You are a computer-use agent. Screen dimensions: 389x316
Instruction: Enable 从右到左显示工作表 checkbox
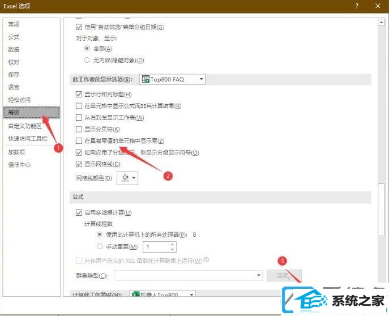click(x=79, y=117)
